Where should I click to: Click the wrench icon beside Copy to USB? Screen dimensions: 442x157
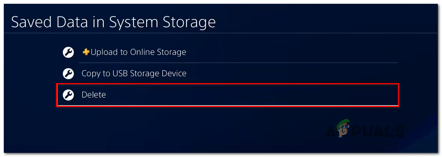click(68, 73)
